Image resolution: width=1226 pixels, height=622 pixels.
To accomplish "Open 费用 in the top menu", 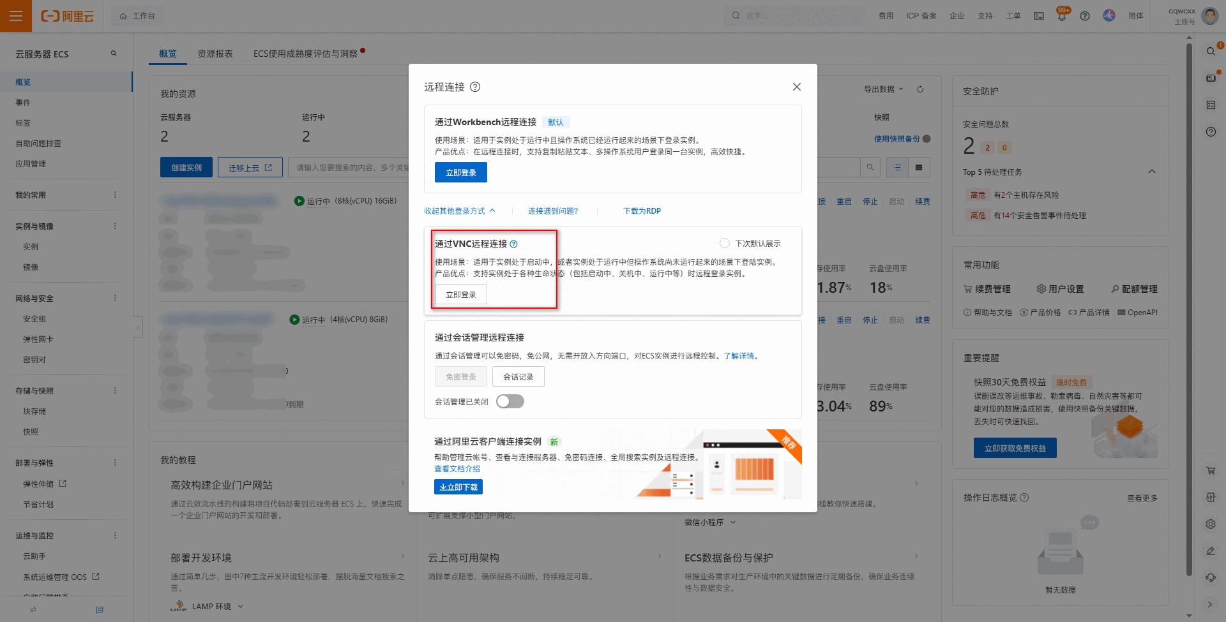I will [886, 16].
